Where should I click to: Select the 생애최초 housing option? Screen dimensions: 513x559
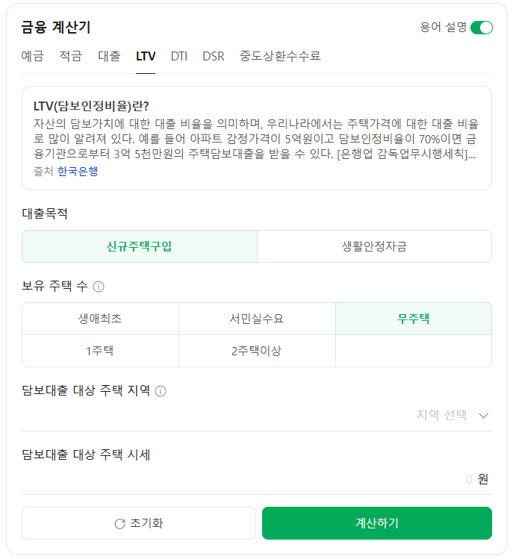[x=100, y=319]
